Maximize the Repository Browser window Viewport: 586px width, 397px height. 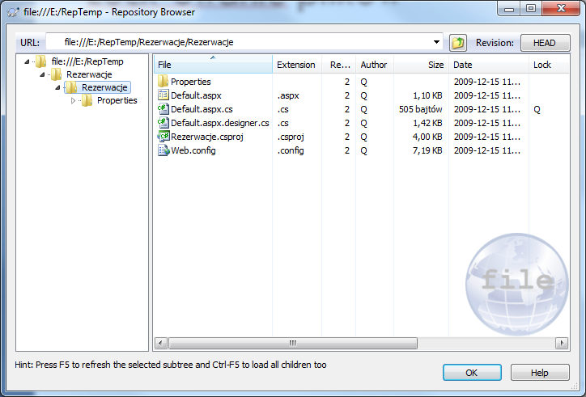531,8
